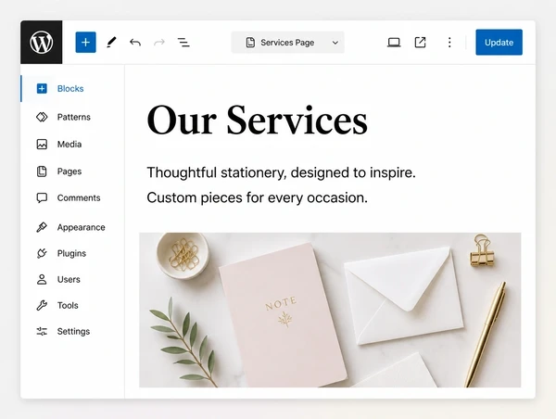Screen dimensions: 556x419
Task: Redo the last undone change
Action: point(159,43)
